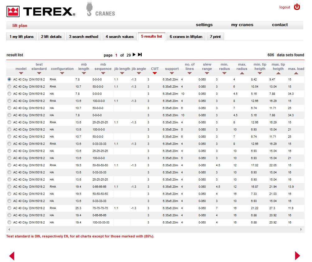This screenshot has width=312, height=262.
Task: Select radio for HA 19.5 50-50-50-50 row
Action: tap(9, 194)
